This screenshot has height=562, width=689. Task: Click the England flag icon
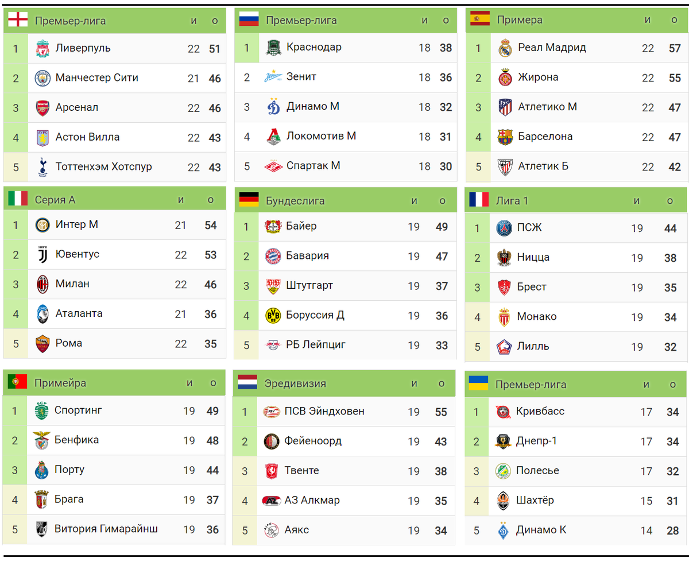18,20
